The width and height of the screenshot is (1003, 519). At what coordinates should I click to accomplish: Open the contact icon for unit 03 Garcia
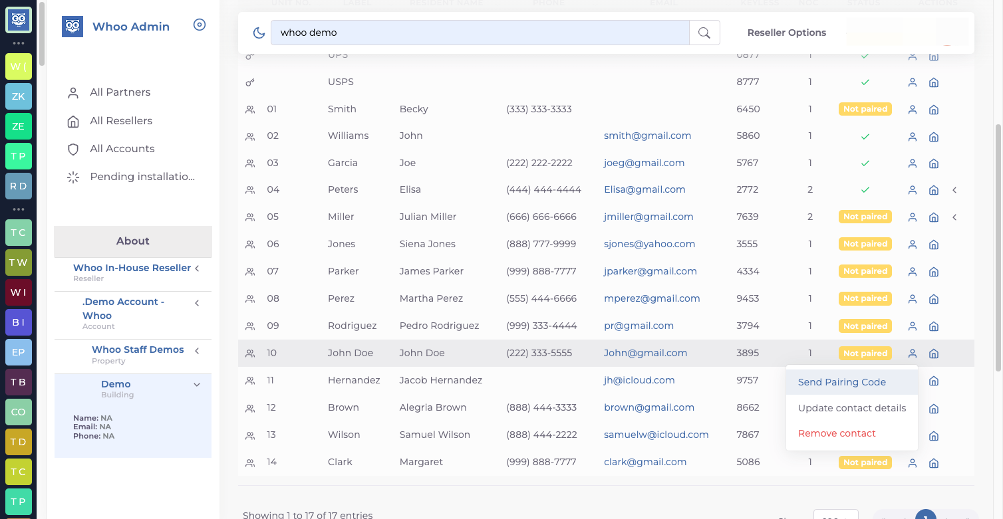click(913, 163)
